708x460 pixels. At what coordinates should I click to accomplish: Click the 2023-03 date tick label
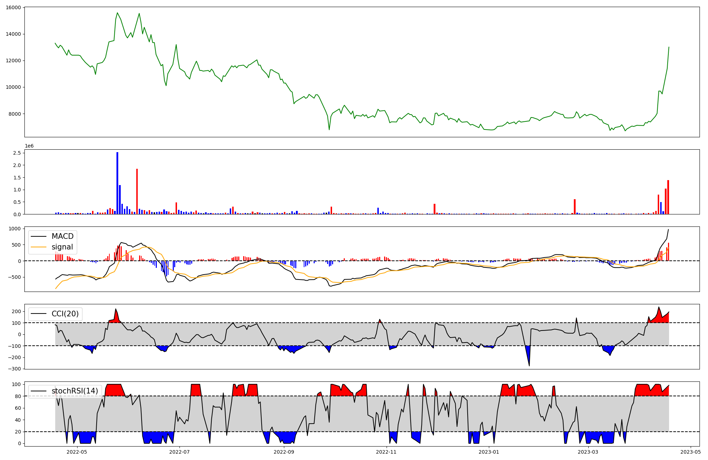point(588,452)
